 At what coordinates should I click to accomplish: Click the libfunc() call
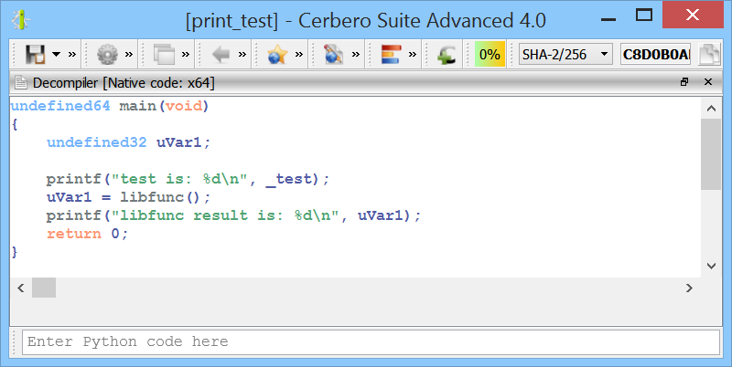click(161, 197)
